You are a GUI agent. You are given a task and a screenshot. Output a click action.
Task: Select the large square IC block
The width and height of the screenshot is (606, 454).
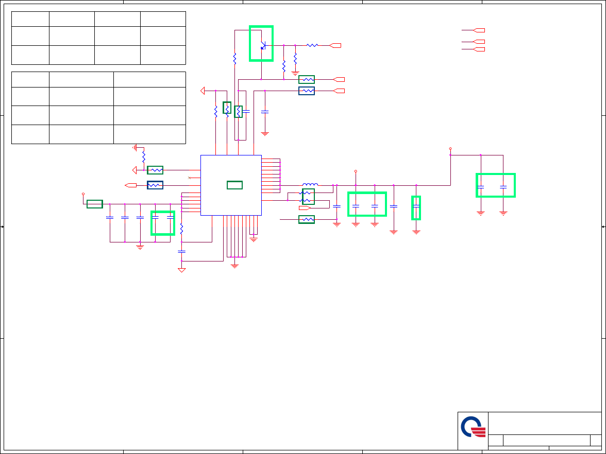point(231,185)
